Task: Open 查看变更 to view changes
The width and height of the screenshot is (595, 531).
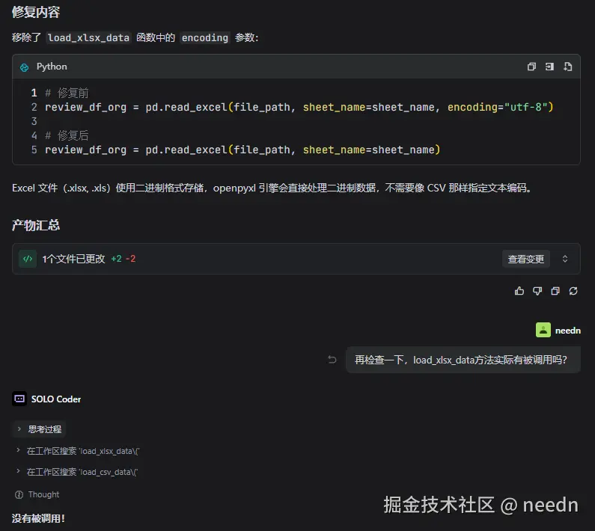Action: tap(525, 259)
